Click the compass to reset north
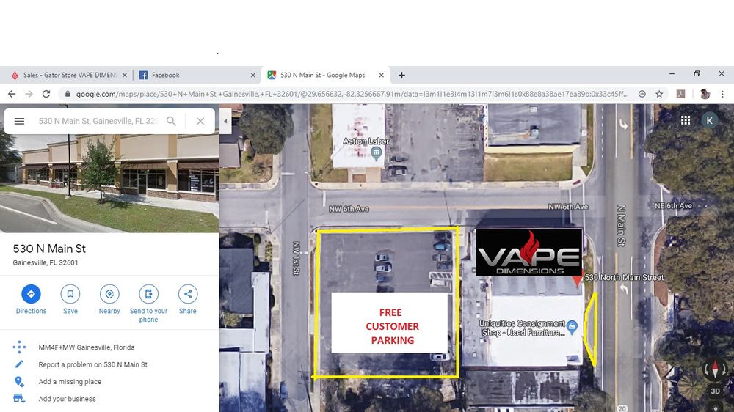This screenshot has width=734, height=412. [x=715, y=369]
